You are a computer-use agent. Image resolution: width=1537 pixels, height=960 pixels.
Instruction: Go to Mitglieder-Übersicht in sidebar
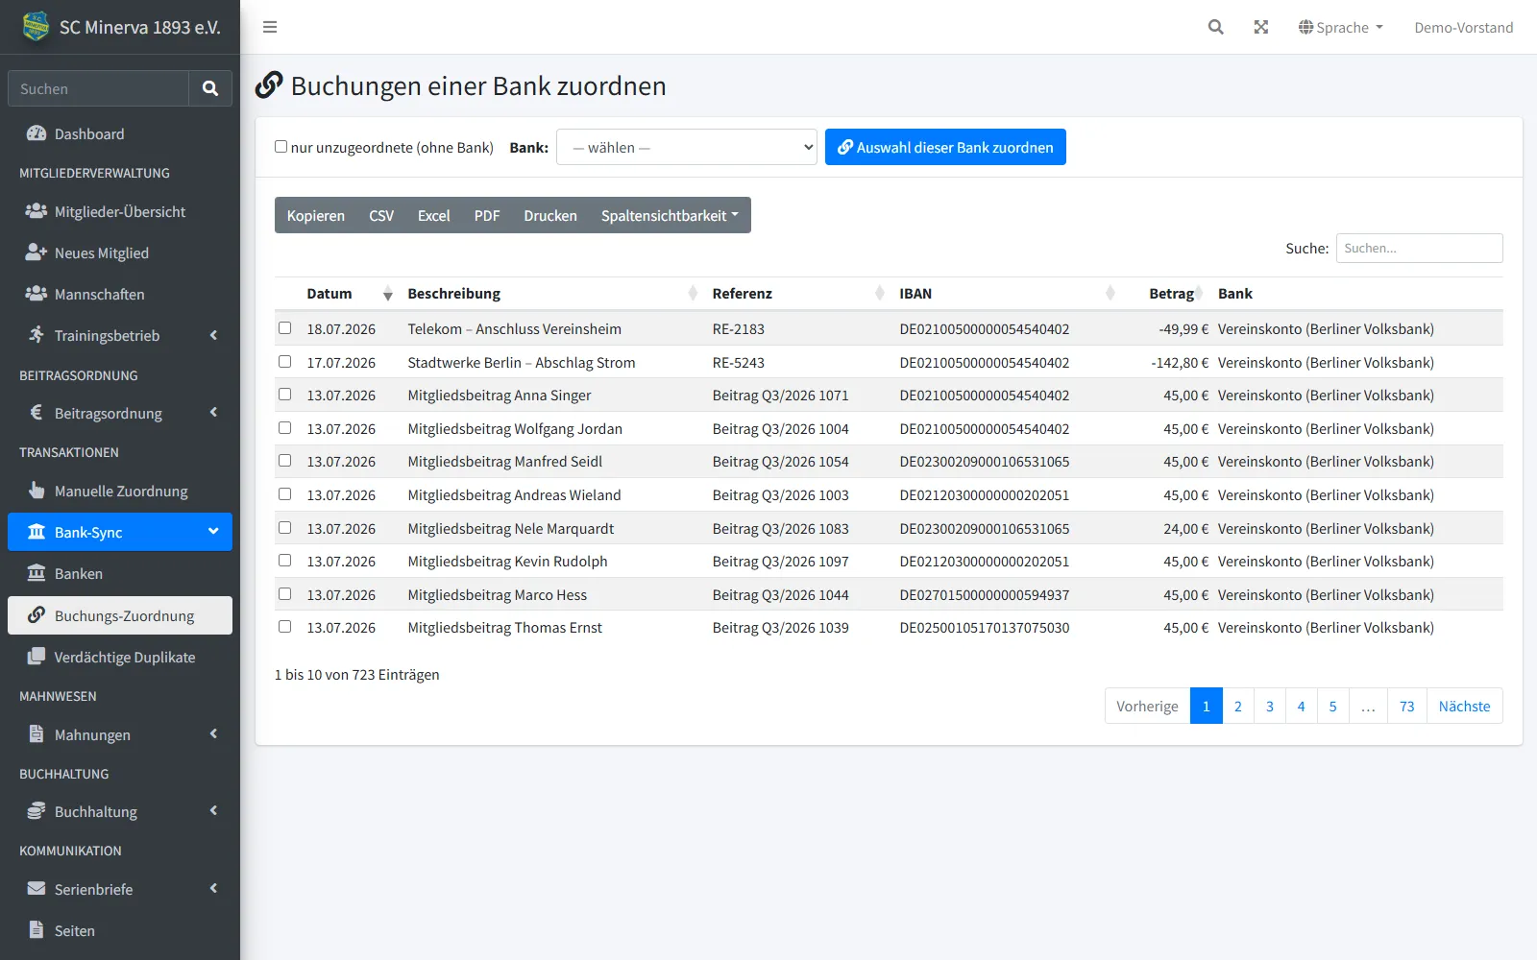tap(120, 211)
